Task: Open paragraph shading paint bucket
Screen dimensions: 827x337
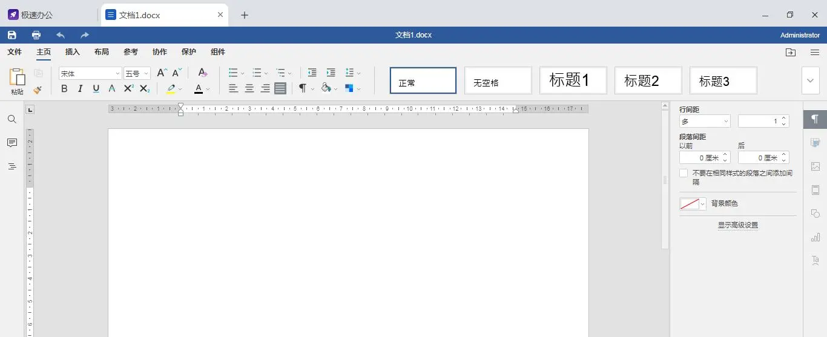Action: [326, 88]
